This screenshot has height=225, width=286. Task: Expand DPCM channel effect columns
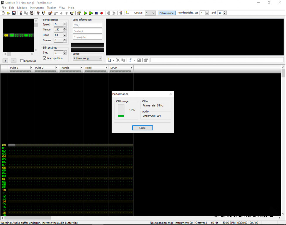[x=132, y=68]
